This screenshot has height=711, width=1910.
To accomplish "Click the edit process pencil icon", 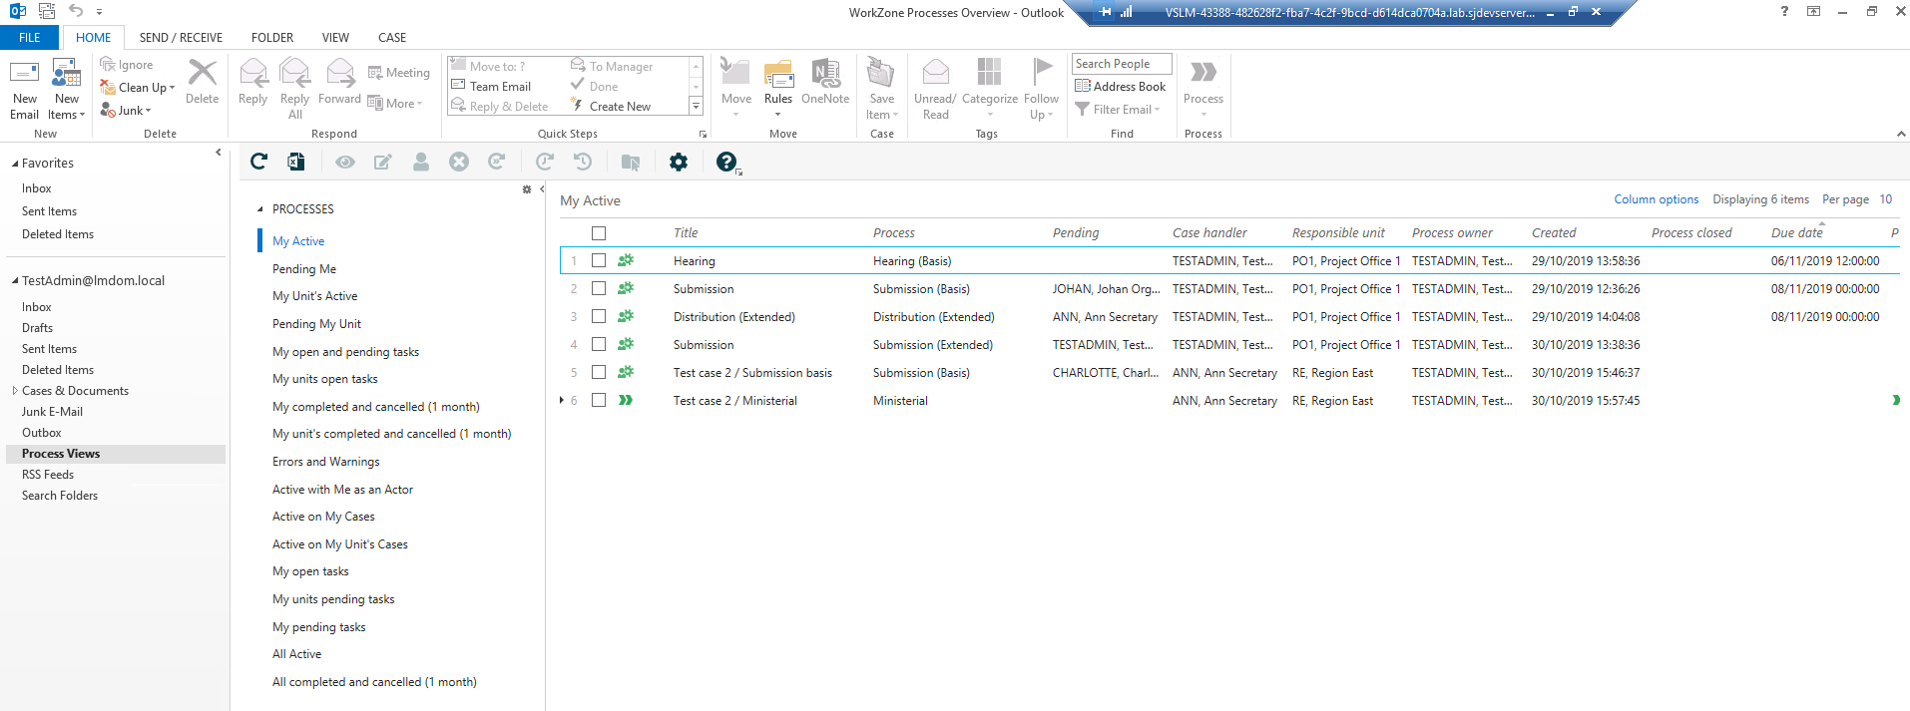I will click(x=383, y=162).
